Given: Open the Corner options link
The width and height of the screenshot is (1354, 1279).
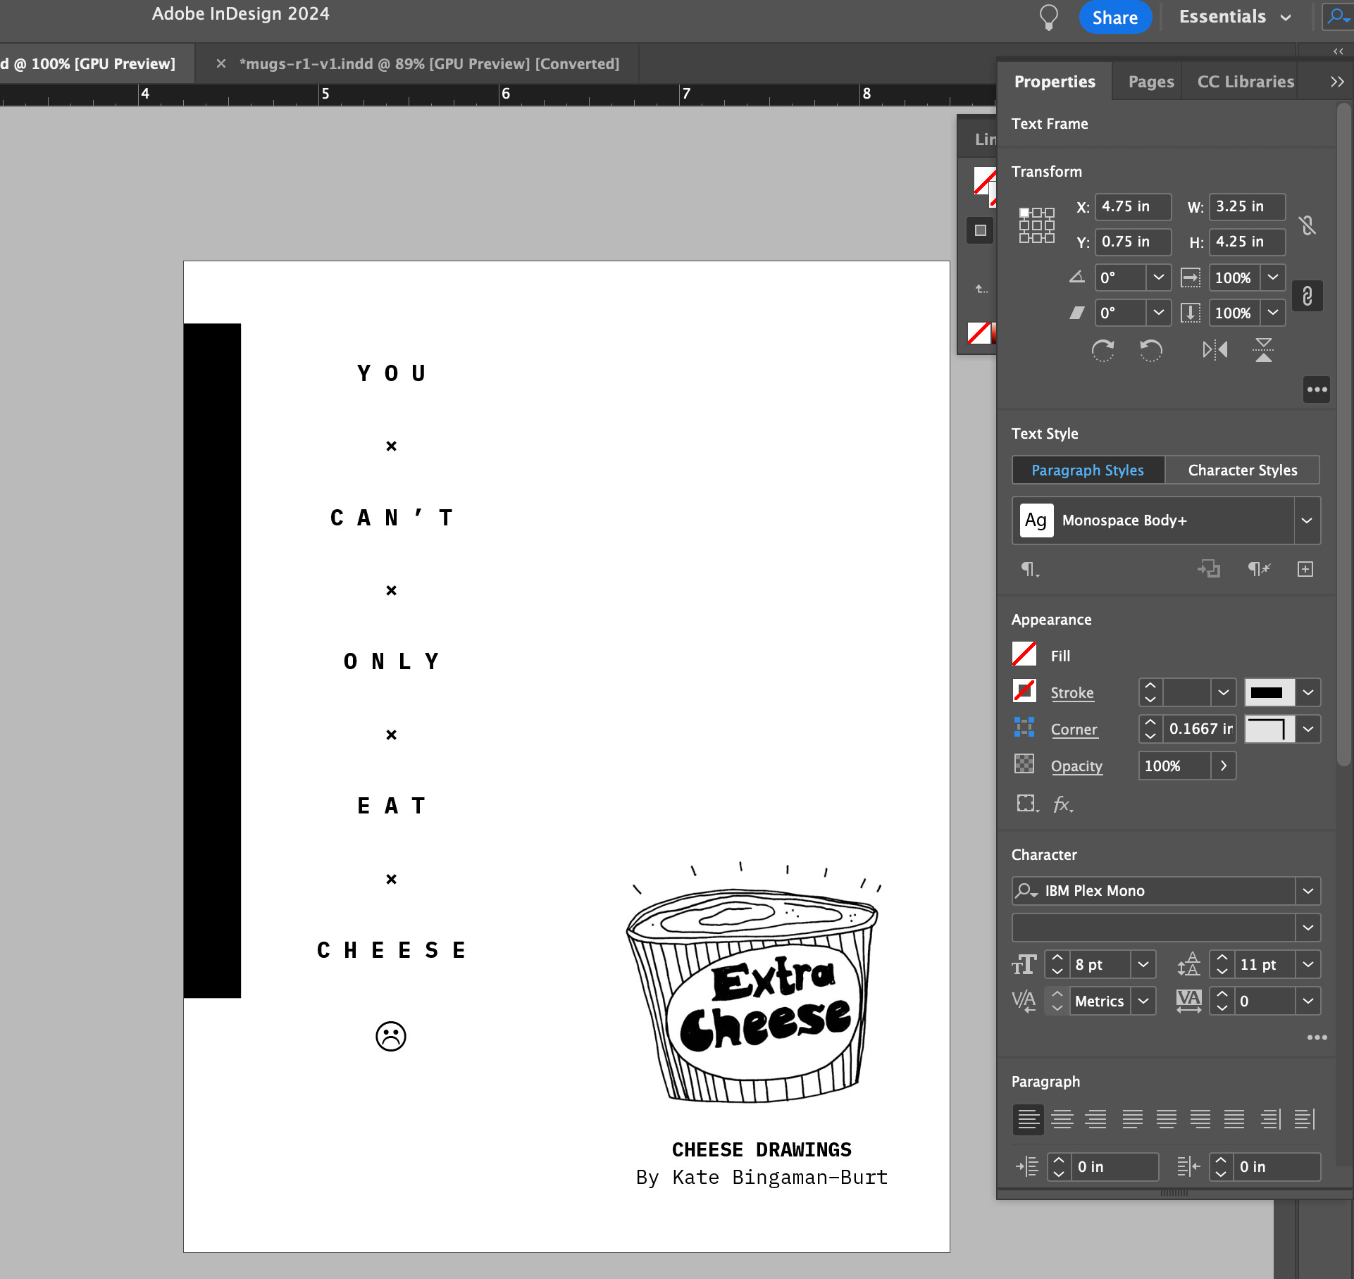Looking at the screenshot, I should 1074,730.
